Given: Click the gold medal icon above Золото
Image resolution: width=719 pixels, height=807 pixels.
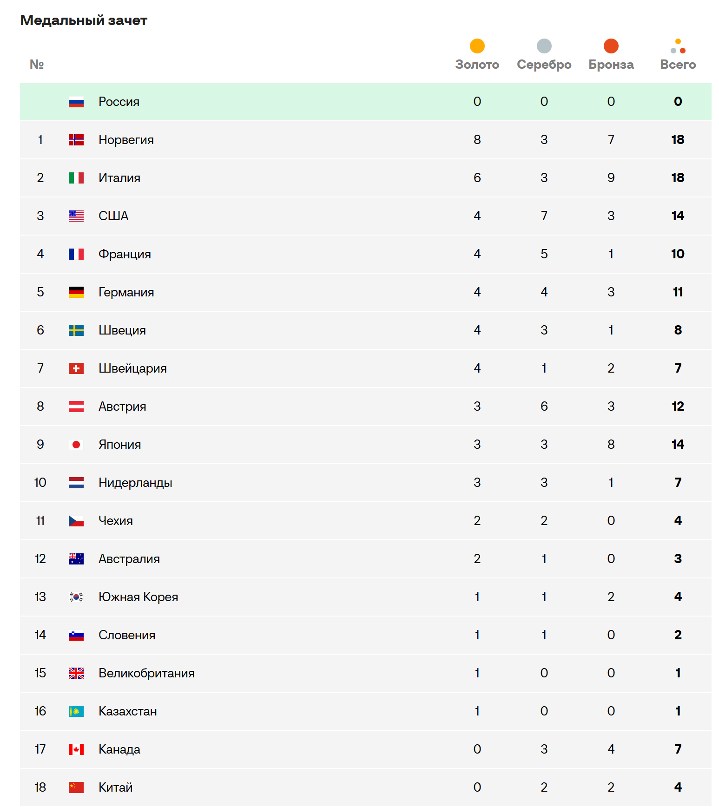Looking at the screenshot, I should 477,46.
